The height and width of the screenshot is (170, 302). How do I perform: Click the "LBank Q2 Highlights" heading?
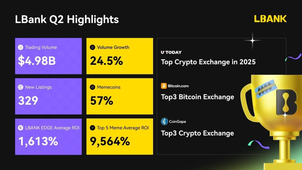67,19
